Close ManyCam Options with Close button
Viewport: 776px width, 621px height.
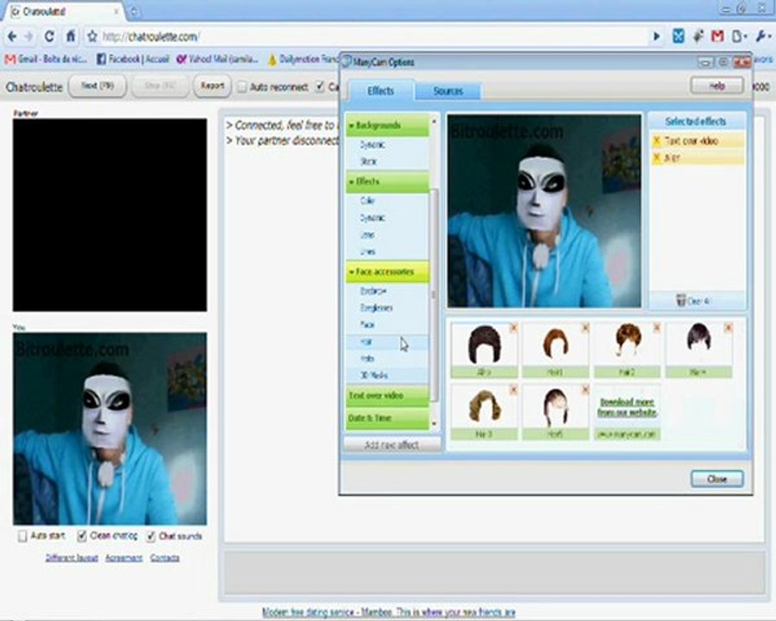pos(717,479)
